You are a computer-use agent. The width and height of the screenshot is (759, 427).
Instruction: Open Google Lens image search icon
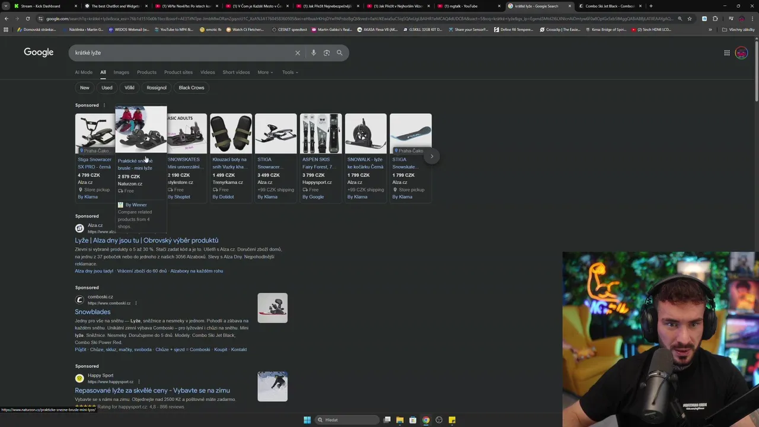click(x=327, y=53)
